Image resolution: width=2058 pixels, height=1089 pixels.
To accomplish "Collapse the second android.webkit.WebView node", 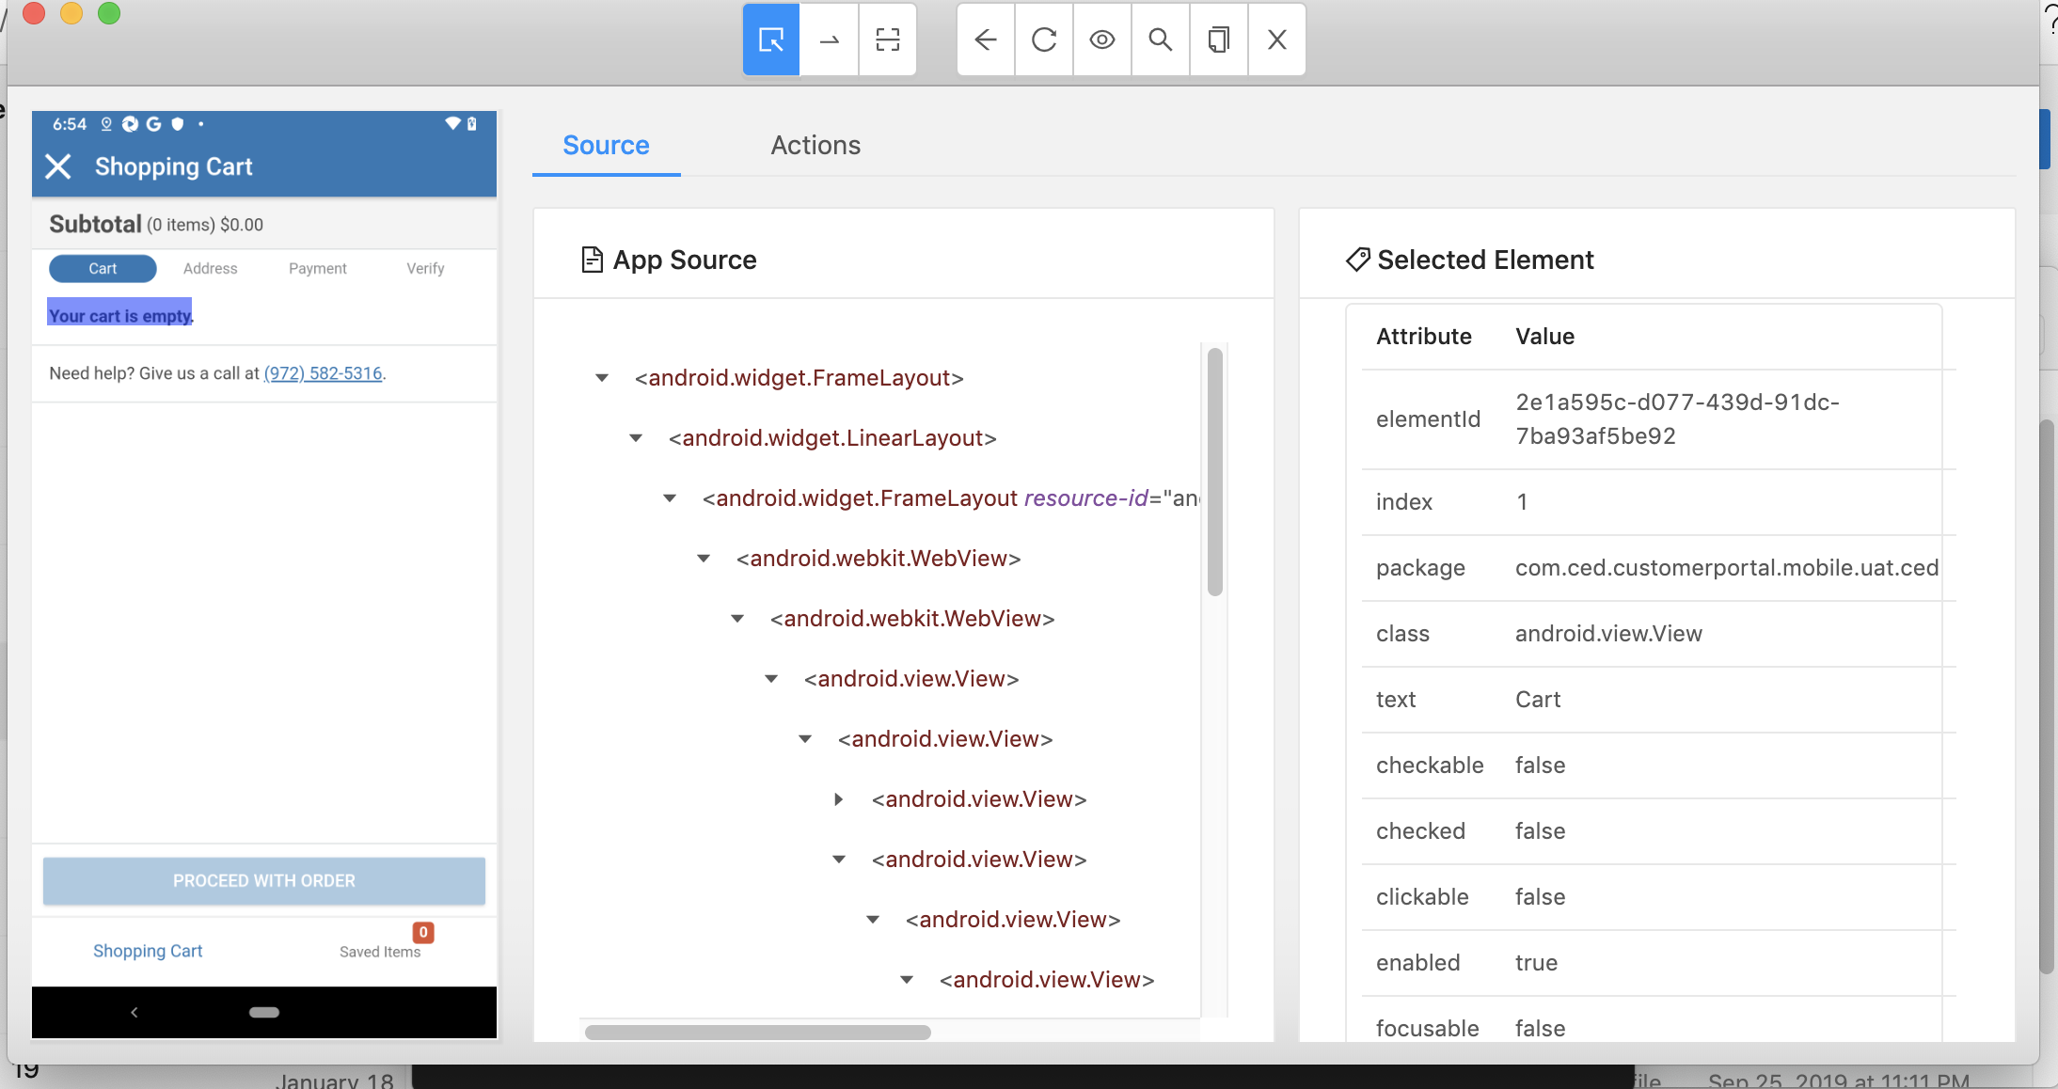I will pos(737,619).
